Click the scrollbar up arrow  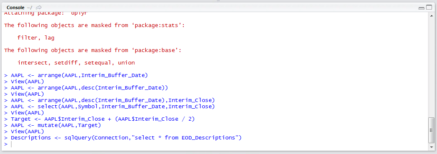(431, 15)
